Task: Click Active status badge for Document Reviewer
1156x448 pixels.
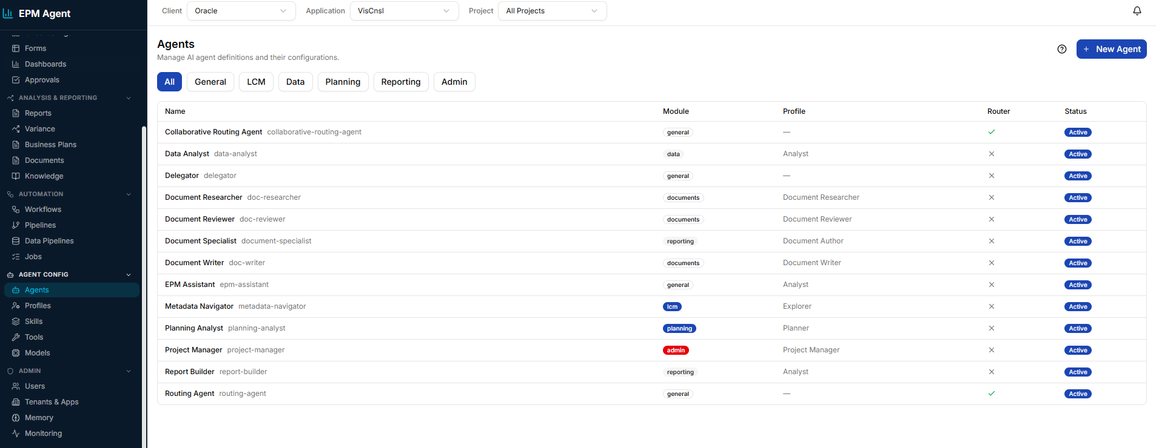Action: pyautogui.click(x=1078, y=220)
